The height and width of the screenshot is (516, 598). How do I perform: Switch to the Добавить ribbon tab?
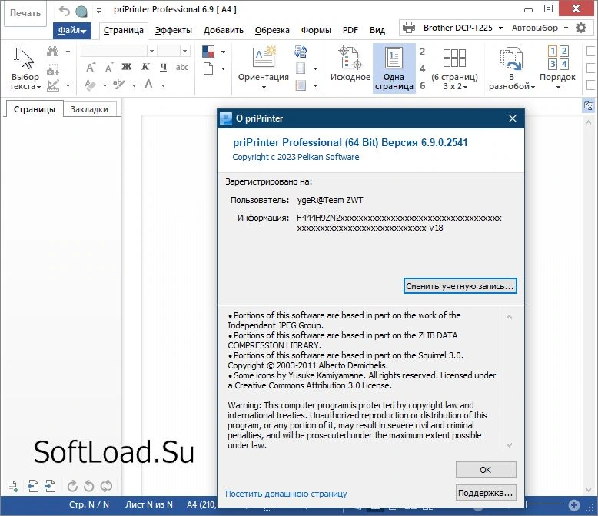[x=224, y=31]
